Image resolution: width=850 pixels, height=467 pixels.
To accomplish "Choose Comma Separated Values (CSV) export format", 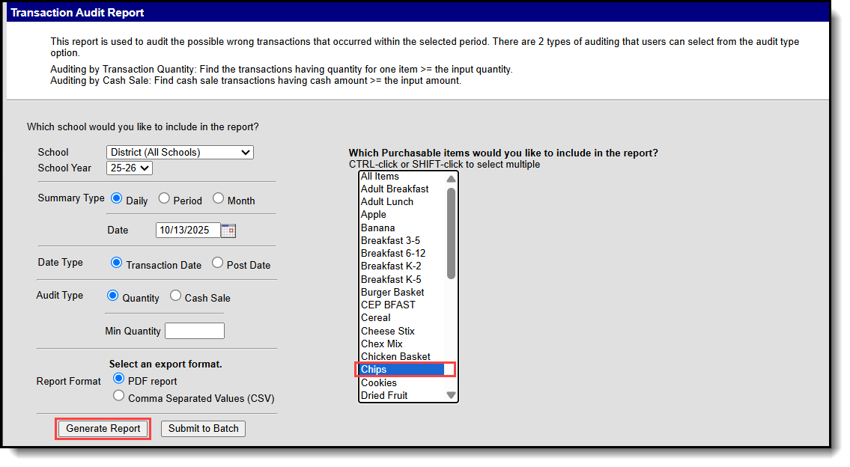I will coord(118,394).
